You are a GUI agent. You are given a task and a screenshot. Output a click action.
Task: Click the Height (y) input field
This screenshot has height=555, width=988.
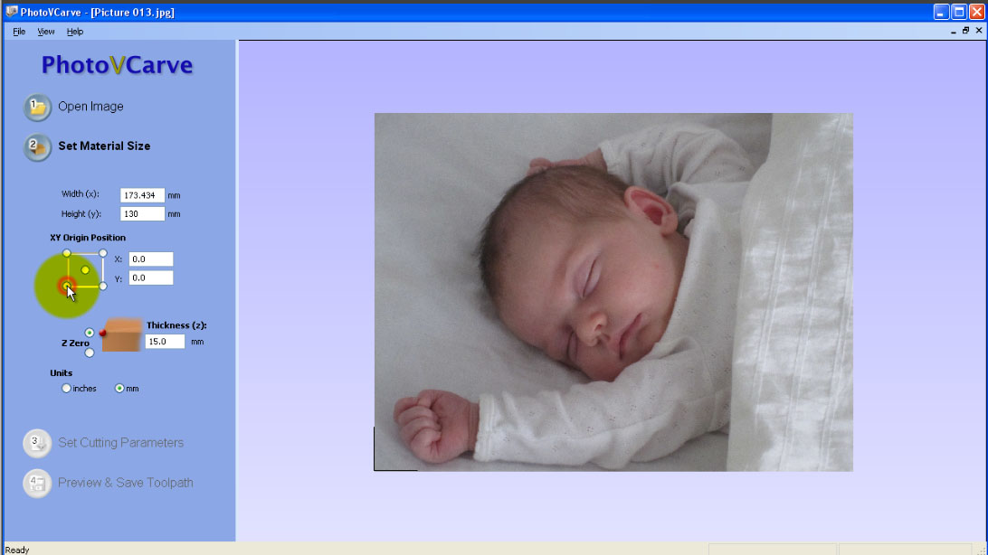(142, 214)
